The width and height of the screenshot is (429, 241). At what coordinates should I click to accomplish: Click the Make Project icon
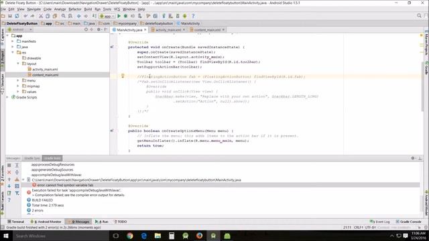95,16
